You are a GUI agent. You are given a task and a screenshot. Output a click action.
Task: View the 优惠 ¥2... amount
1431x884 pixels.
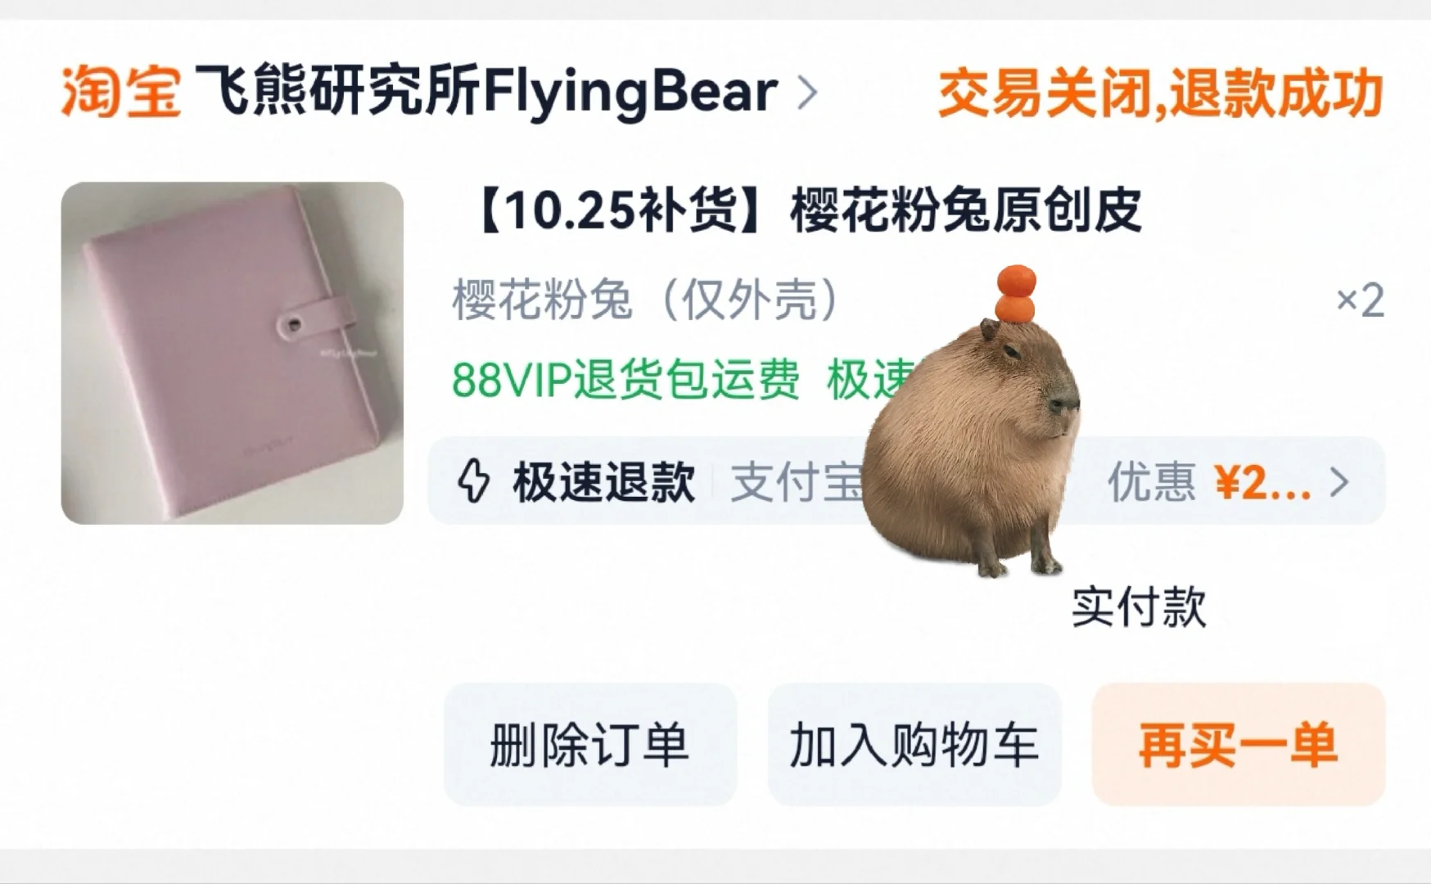[1209, 481]
